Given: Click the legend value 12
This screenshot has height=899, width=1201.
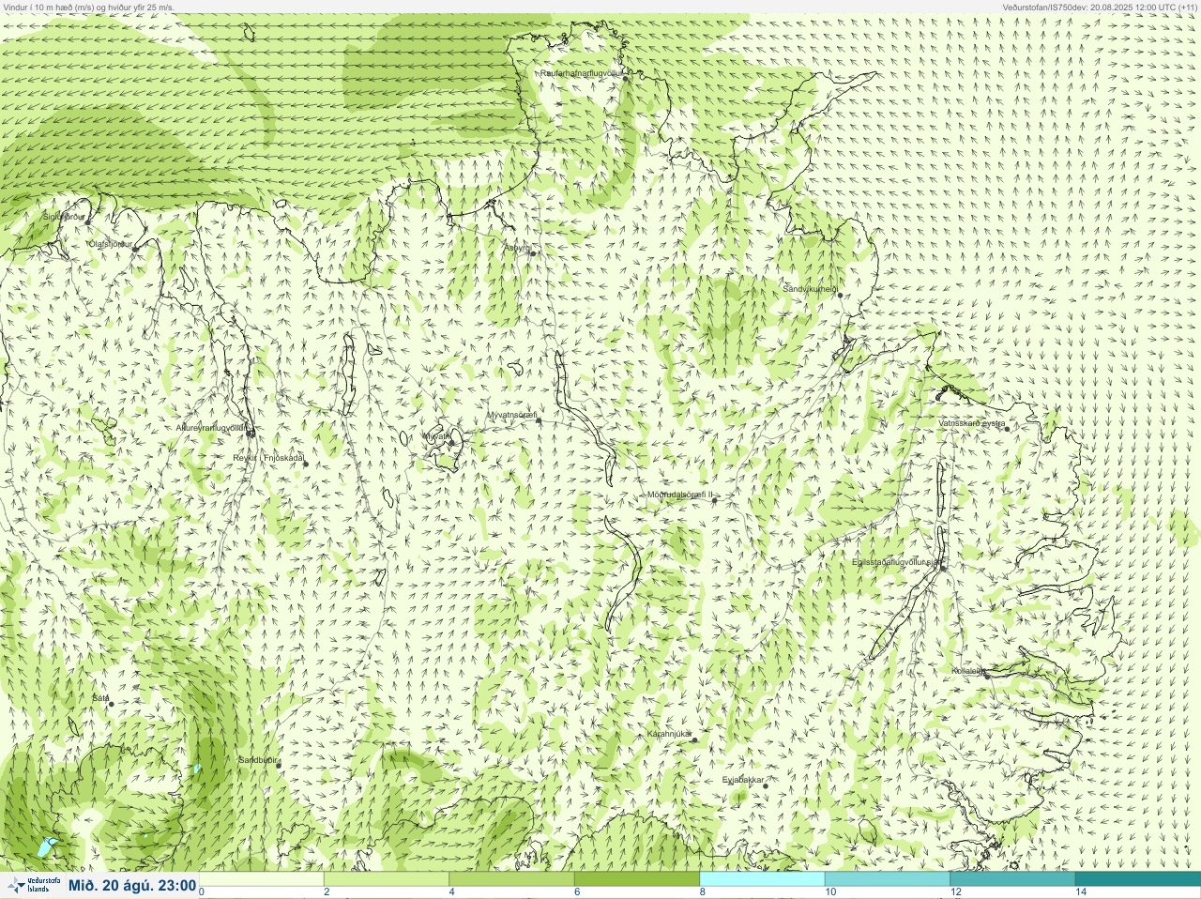Looking at the screenshot, I should click(x=955, y=891).
